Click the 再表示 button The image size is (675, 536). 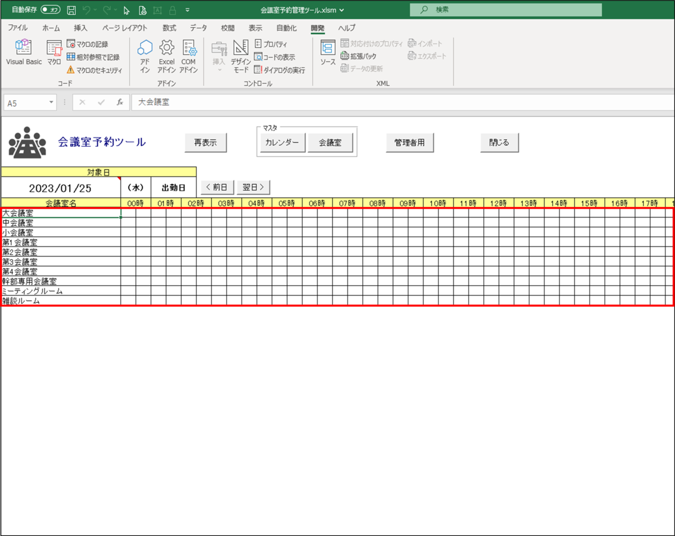pos(206,143)
